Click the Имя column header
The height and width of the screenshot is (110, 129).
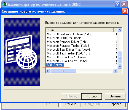pyautogui.click(x=80, y=30)
